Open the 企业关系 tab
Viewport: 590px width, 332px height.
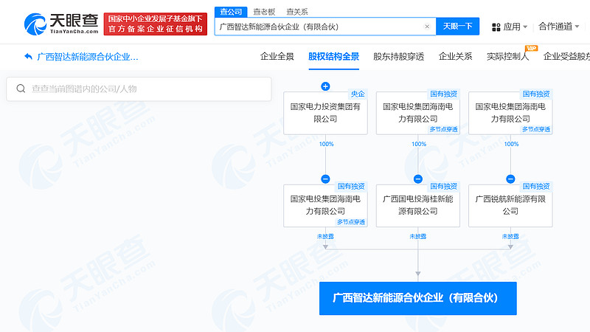point(455,57)
